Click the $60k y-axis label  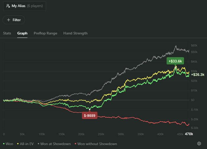click(194, 45)
